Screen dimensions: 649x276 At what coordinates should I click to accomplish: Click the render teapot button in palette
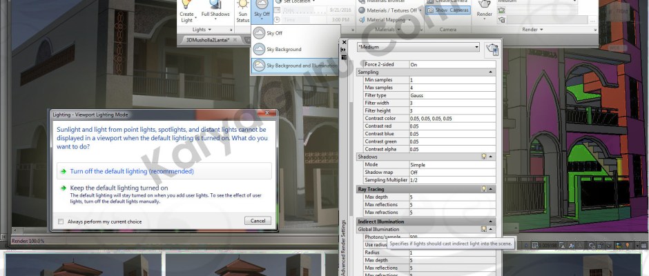point(492,50)
